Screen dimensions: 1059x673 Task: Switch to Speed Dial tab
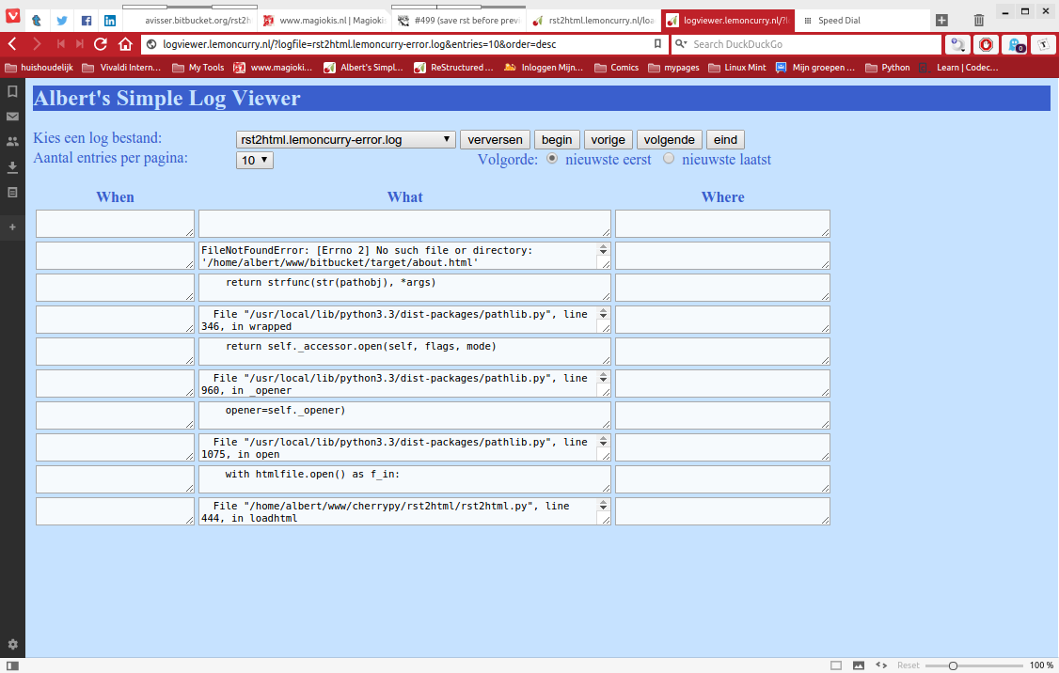click(862, 21)
